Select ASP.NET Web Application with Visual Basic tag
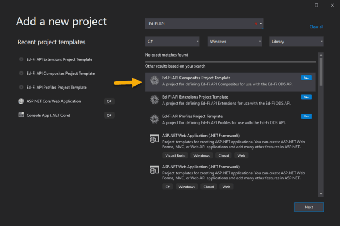 tap(230, 146)
